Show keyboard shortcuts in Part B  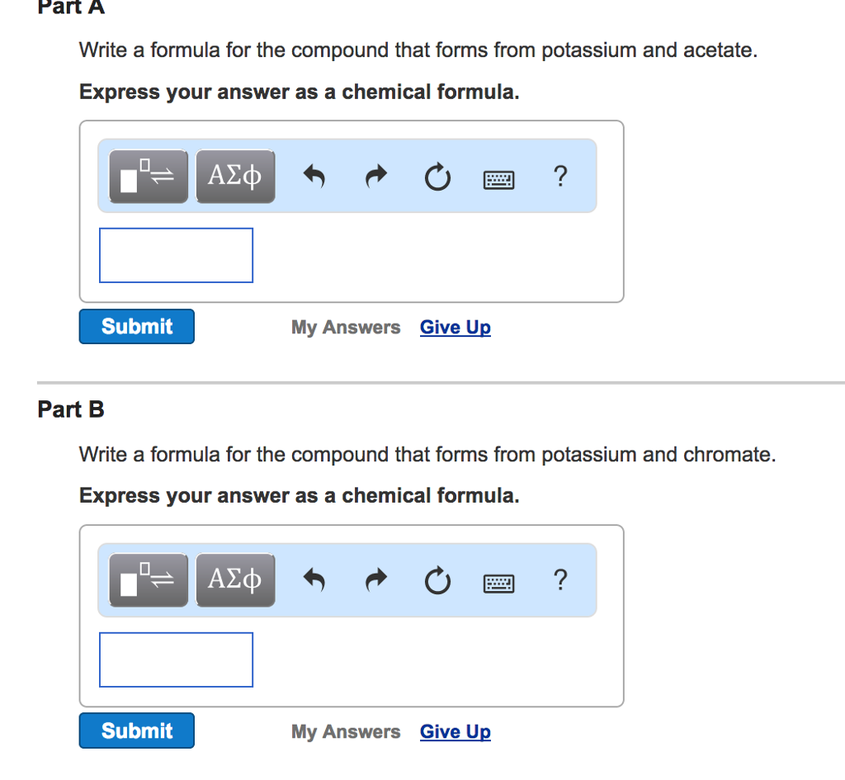click(499, 583)
